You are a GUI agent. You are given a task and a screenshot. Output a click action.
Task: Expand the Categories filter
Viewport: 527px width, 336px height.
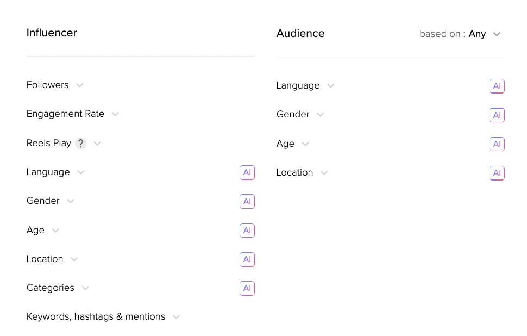[85, 288]
